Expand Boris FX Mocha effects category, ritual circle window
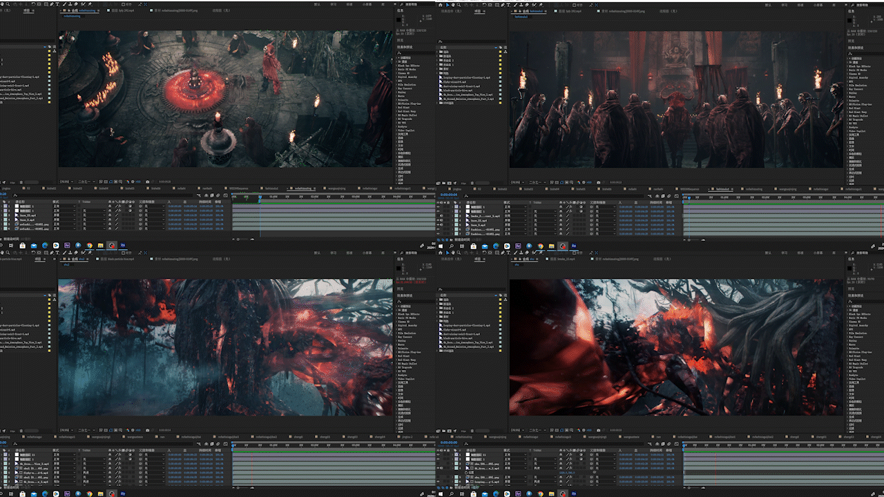The image size is (884, 497). click(396, 70)
